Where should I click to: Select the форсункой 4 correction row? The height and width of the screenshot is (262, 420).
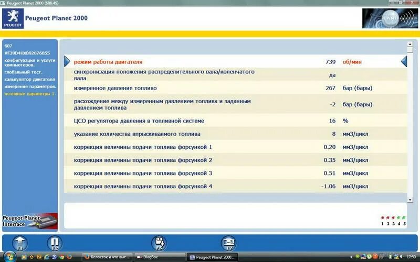point(235,186)
